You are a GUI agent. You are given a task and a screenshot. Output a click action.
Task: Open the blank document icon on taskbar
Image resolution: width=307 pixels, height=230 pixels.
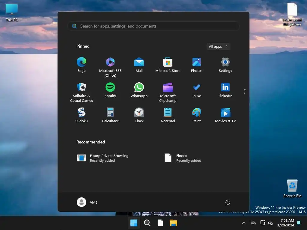click(x=160, y=223)
